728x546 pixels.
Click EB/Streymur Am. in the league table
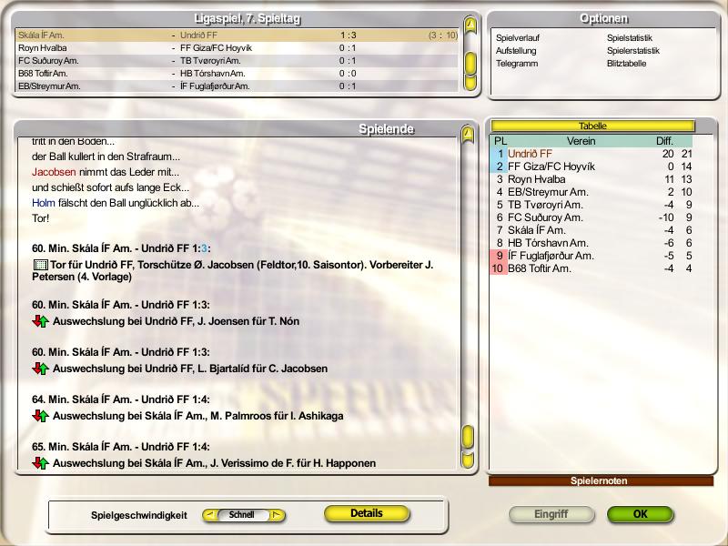(548, 192)
